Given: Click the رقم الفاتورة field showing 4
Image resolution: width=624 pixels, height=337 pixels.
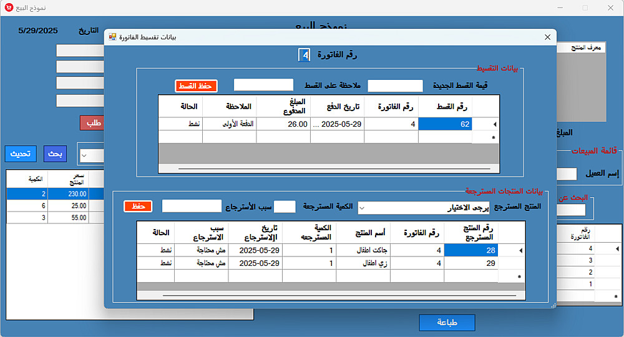Looking at the screenshot, I should pyautogui.click(x=305, y=55).
